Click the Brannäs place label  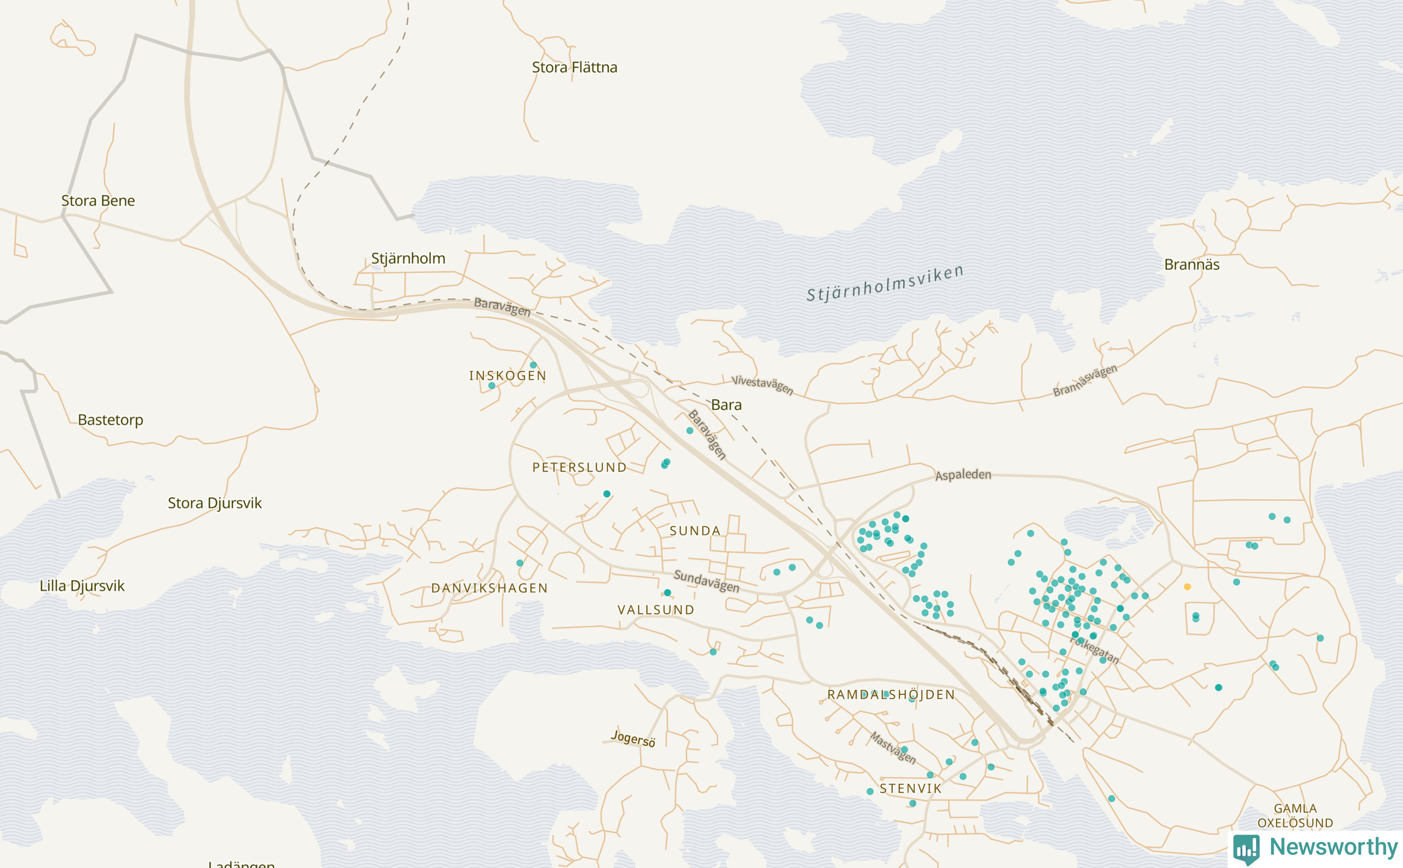click(x=1192, y=265)
